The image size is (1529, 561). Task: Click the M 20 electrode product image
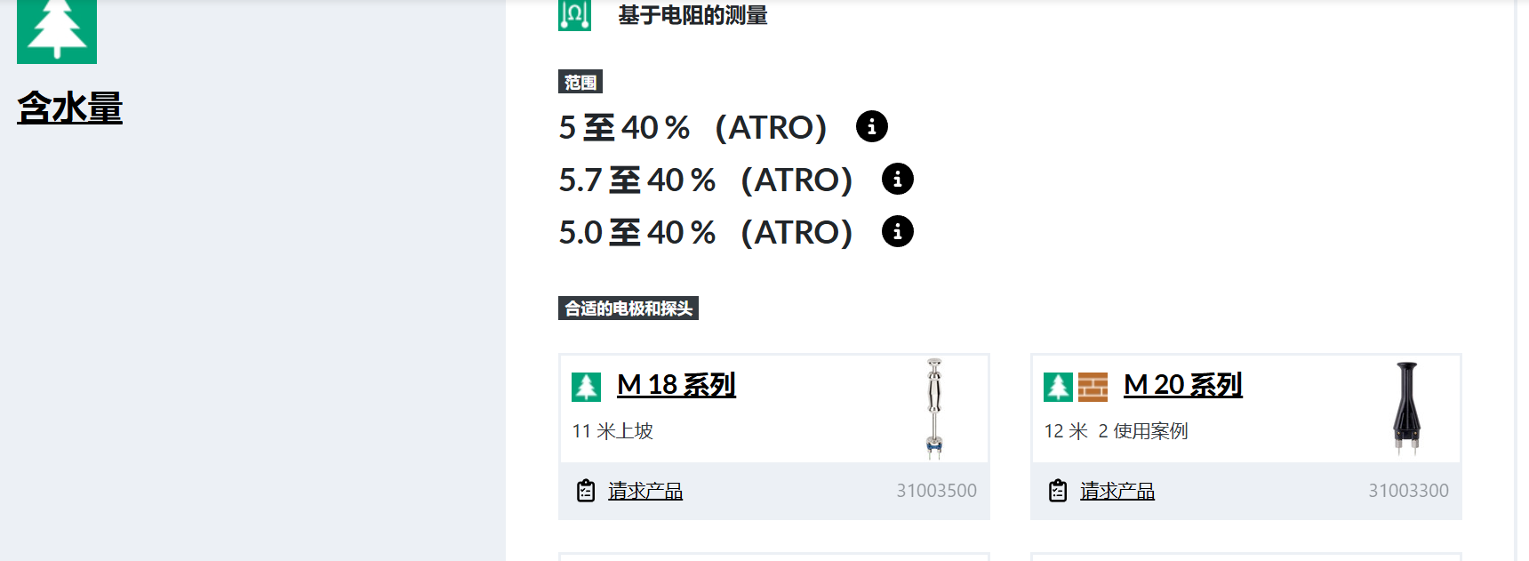(x=1406, y=409)
